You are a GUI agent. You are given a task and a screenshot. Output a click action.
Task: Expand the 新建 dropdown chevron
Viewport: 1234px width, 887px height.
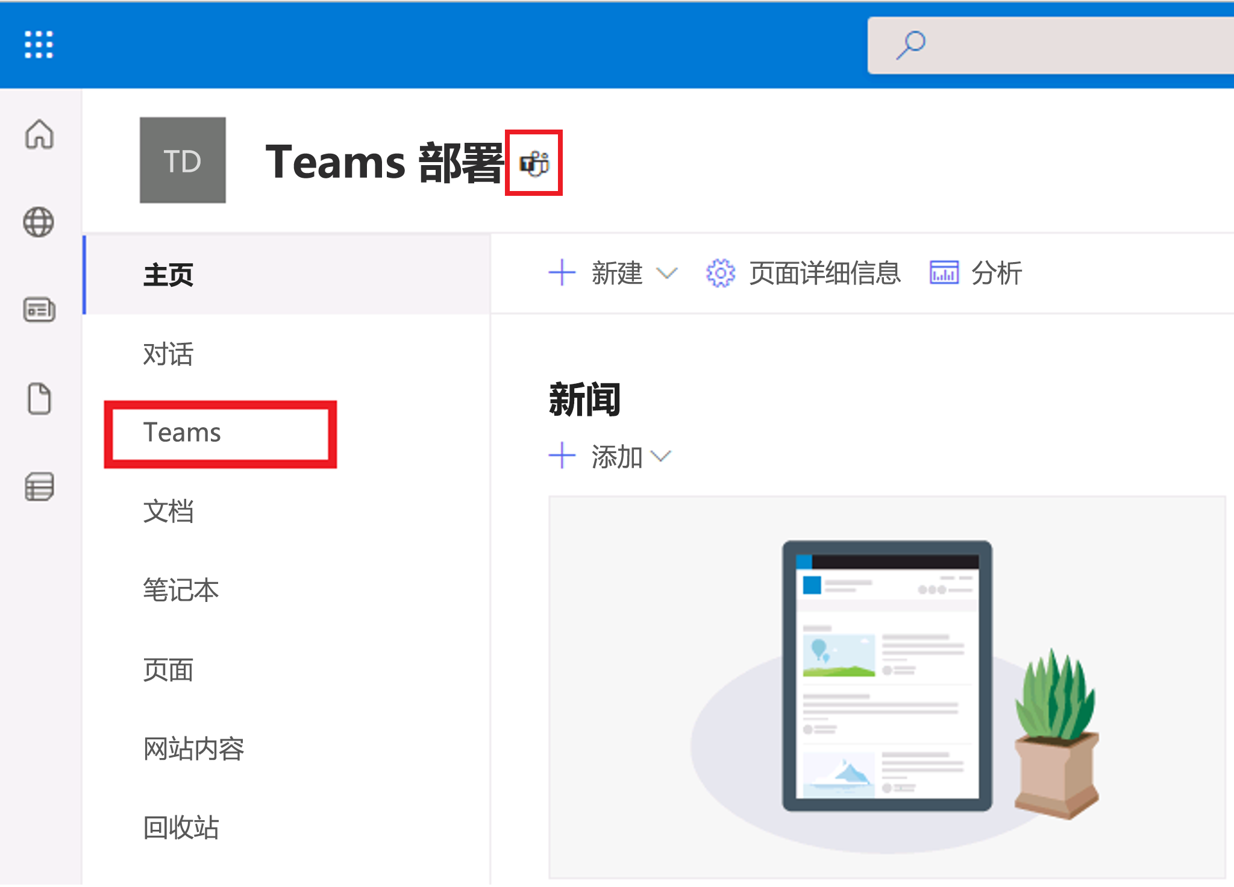tap(666, 274)
